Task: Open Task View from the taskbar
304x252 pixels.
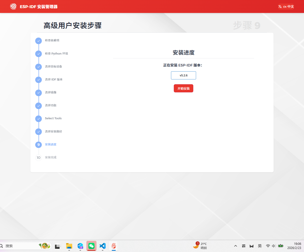Action: 58,246
